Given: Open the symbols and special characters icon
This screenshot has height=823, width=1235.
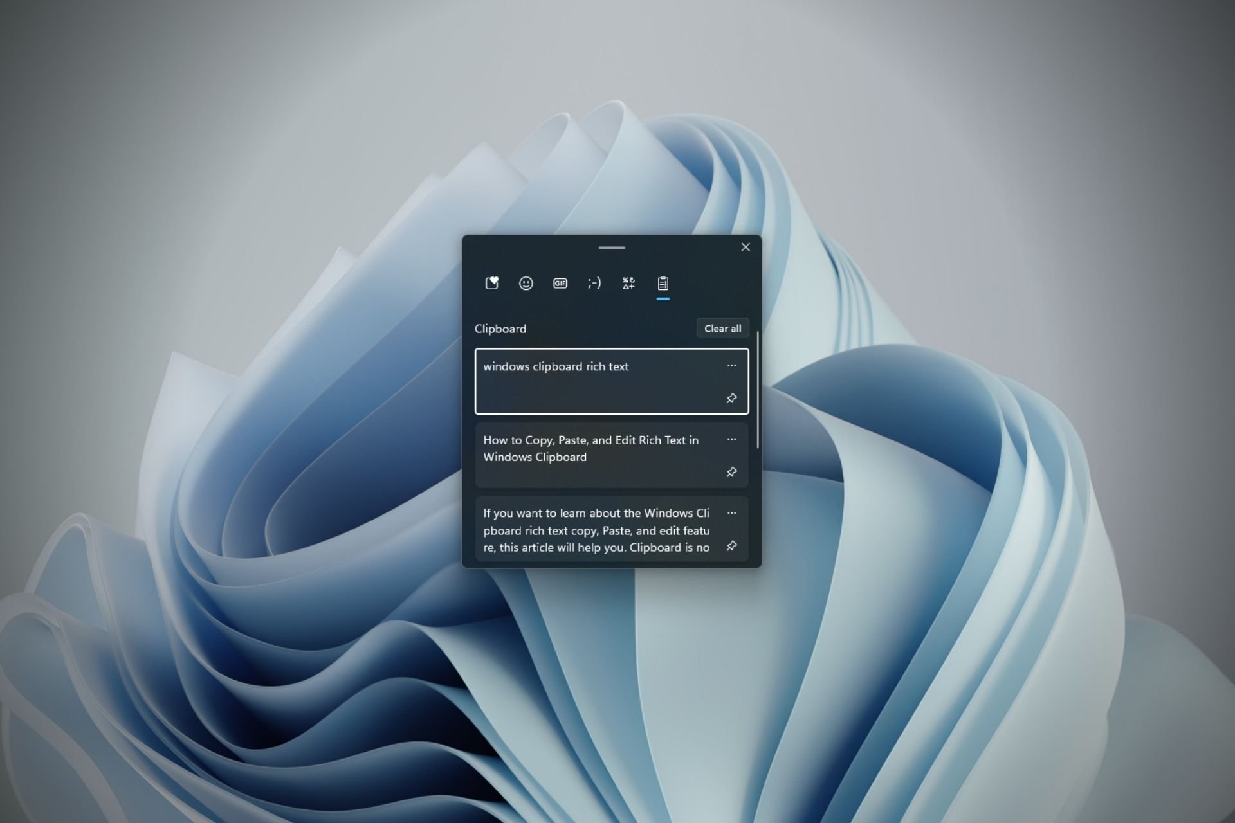Looking at the screenshot, I should coord(628,283).
